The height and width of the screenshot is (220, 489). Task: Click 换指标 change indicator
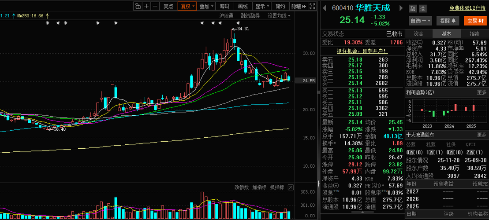pos(277,187)
